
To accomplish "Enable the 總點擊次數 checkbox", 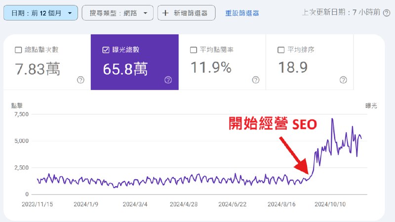I will [18, 50].
